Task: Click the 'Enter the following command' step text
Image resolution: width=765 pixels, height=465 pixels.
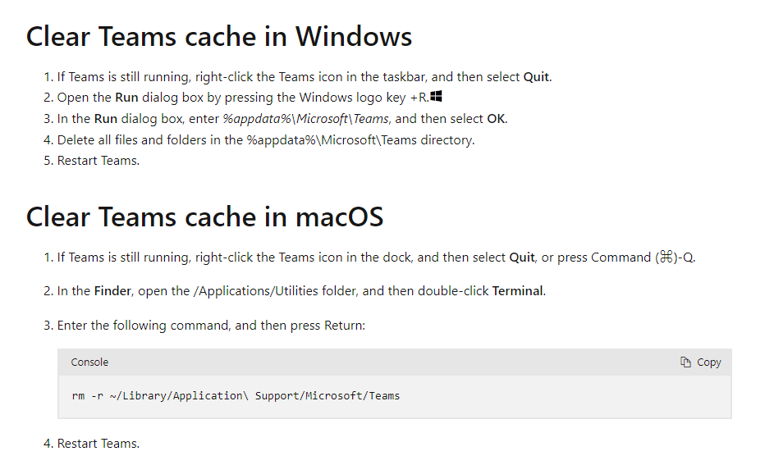Action: click(x=211, y=326)
